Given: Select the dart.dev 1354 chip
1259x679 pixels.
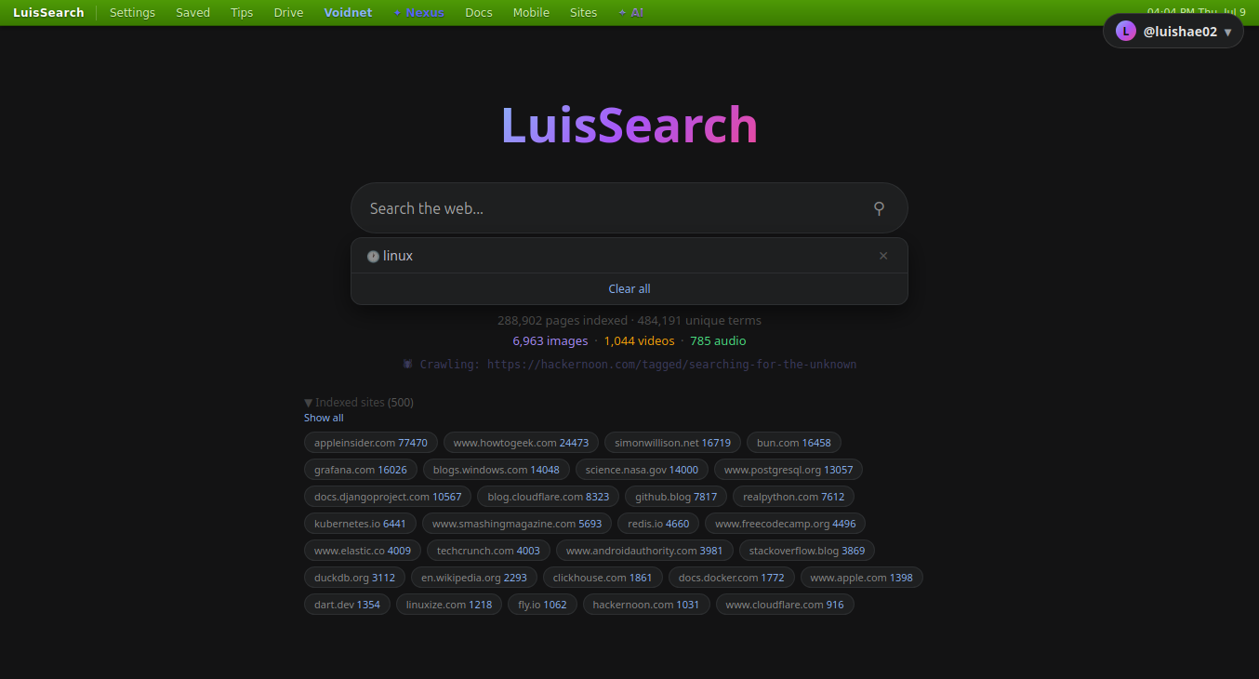Looking at the screenshot, I should tap(347, 605).
